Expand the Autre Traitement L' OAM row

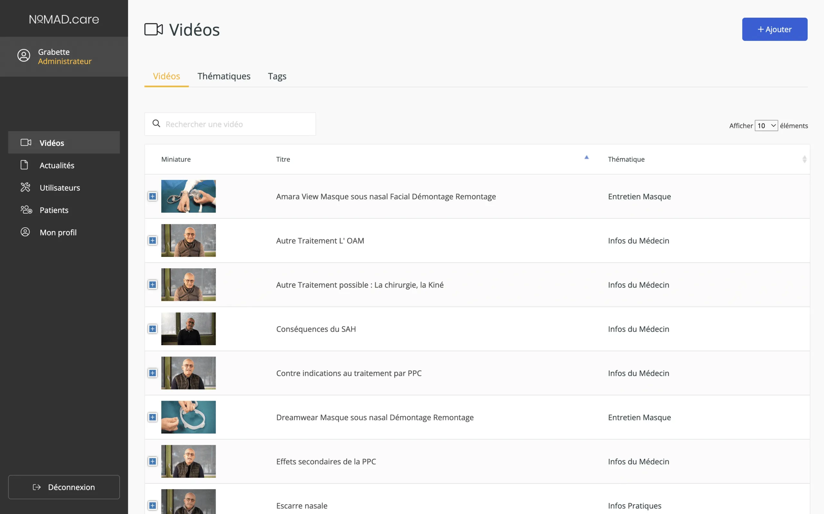[153, 240]
